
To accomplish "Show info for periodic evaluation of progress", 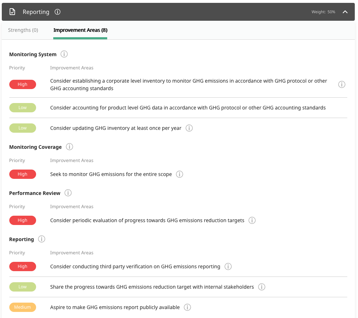I will [252, 220].
